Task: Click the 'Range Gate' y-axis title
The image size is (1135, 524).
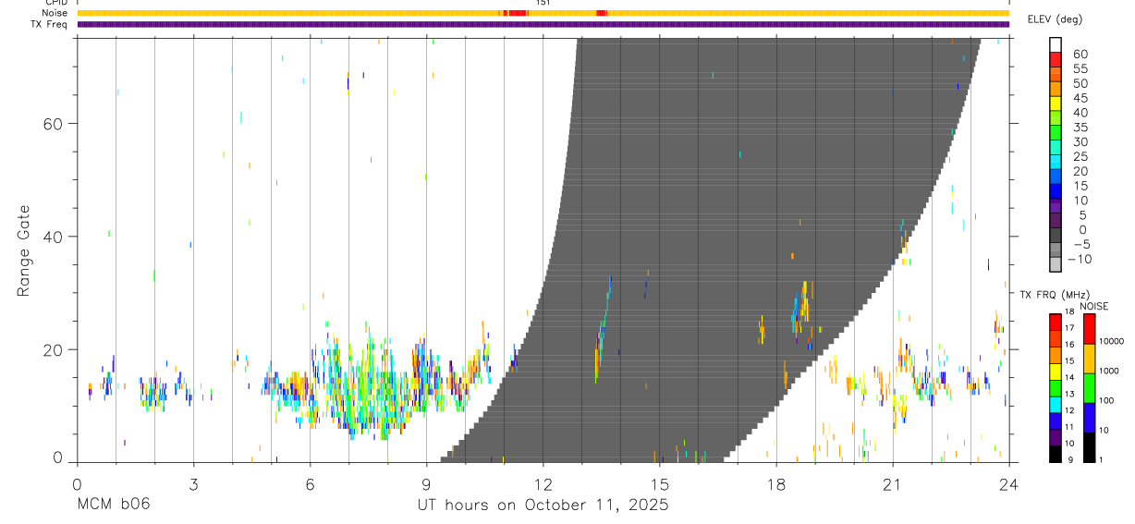Action: click(24, 250)
